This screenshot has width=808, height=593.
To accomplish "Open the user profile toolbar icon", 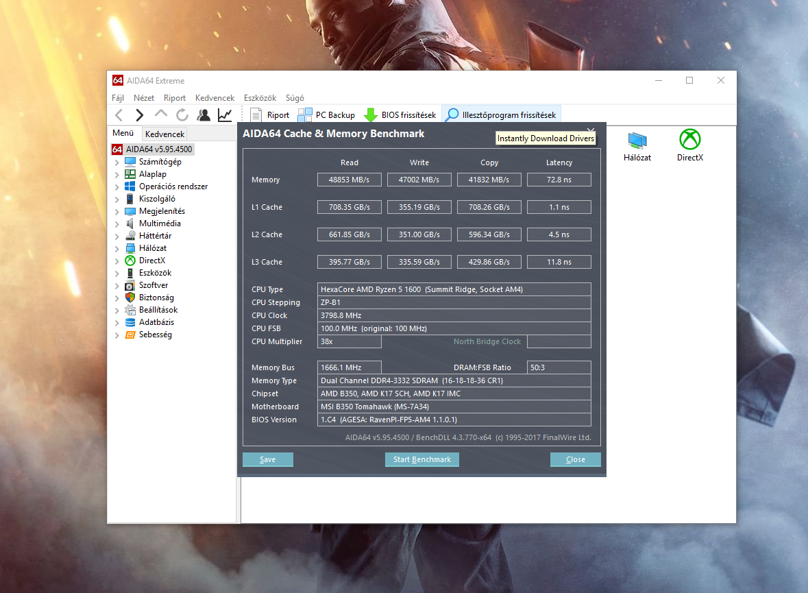I will pyautogui.click(x=204, y=115).
